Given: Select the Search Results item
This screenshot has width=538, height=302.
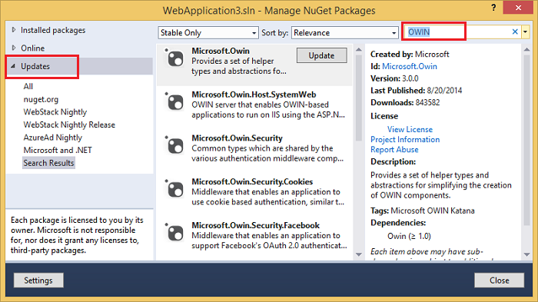Looking at the screenshot, I should click(48, 163).
